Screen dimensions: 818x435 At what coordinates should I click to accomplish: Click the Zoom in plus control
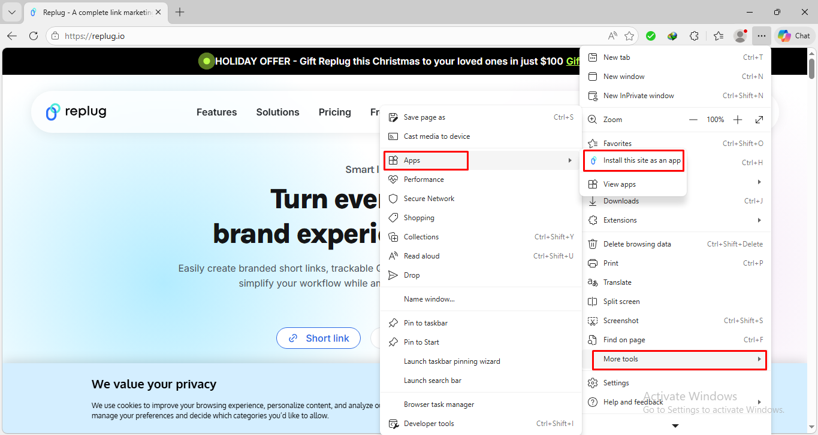[x=738, y=119]
